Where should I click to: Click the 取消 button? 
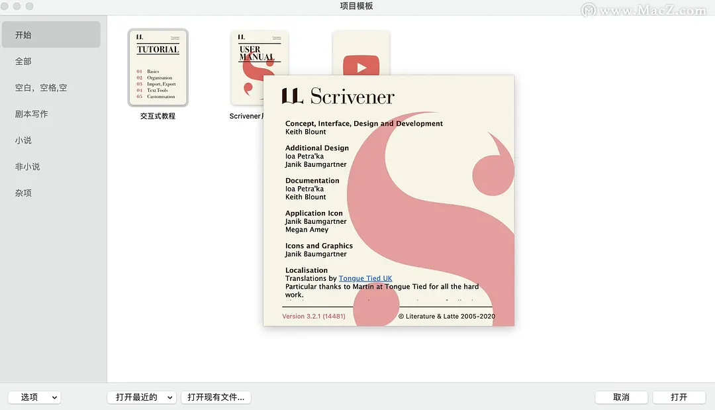click(621, 397)
